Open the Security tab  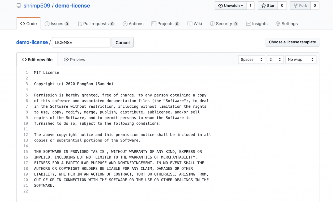coord(224,23)
